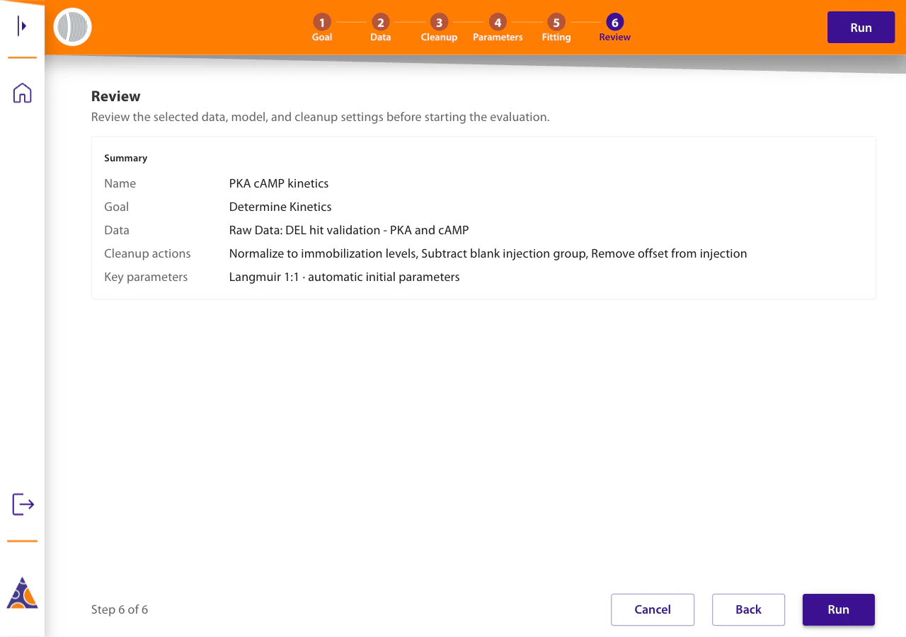This screenshot has height=637, width=906.
Task: Click the 'Step 6 of 6' label
Action: pyautogui.click(x=120, y=609)
